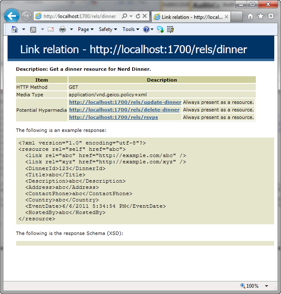Click the Skype add-on icon
This screenshot has width=281, height=294.
coord(160,29)
